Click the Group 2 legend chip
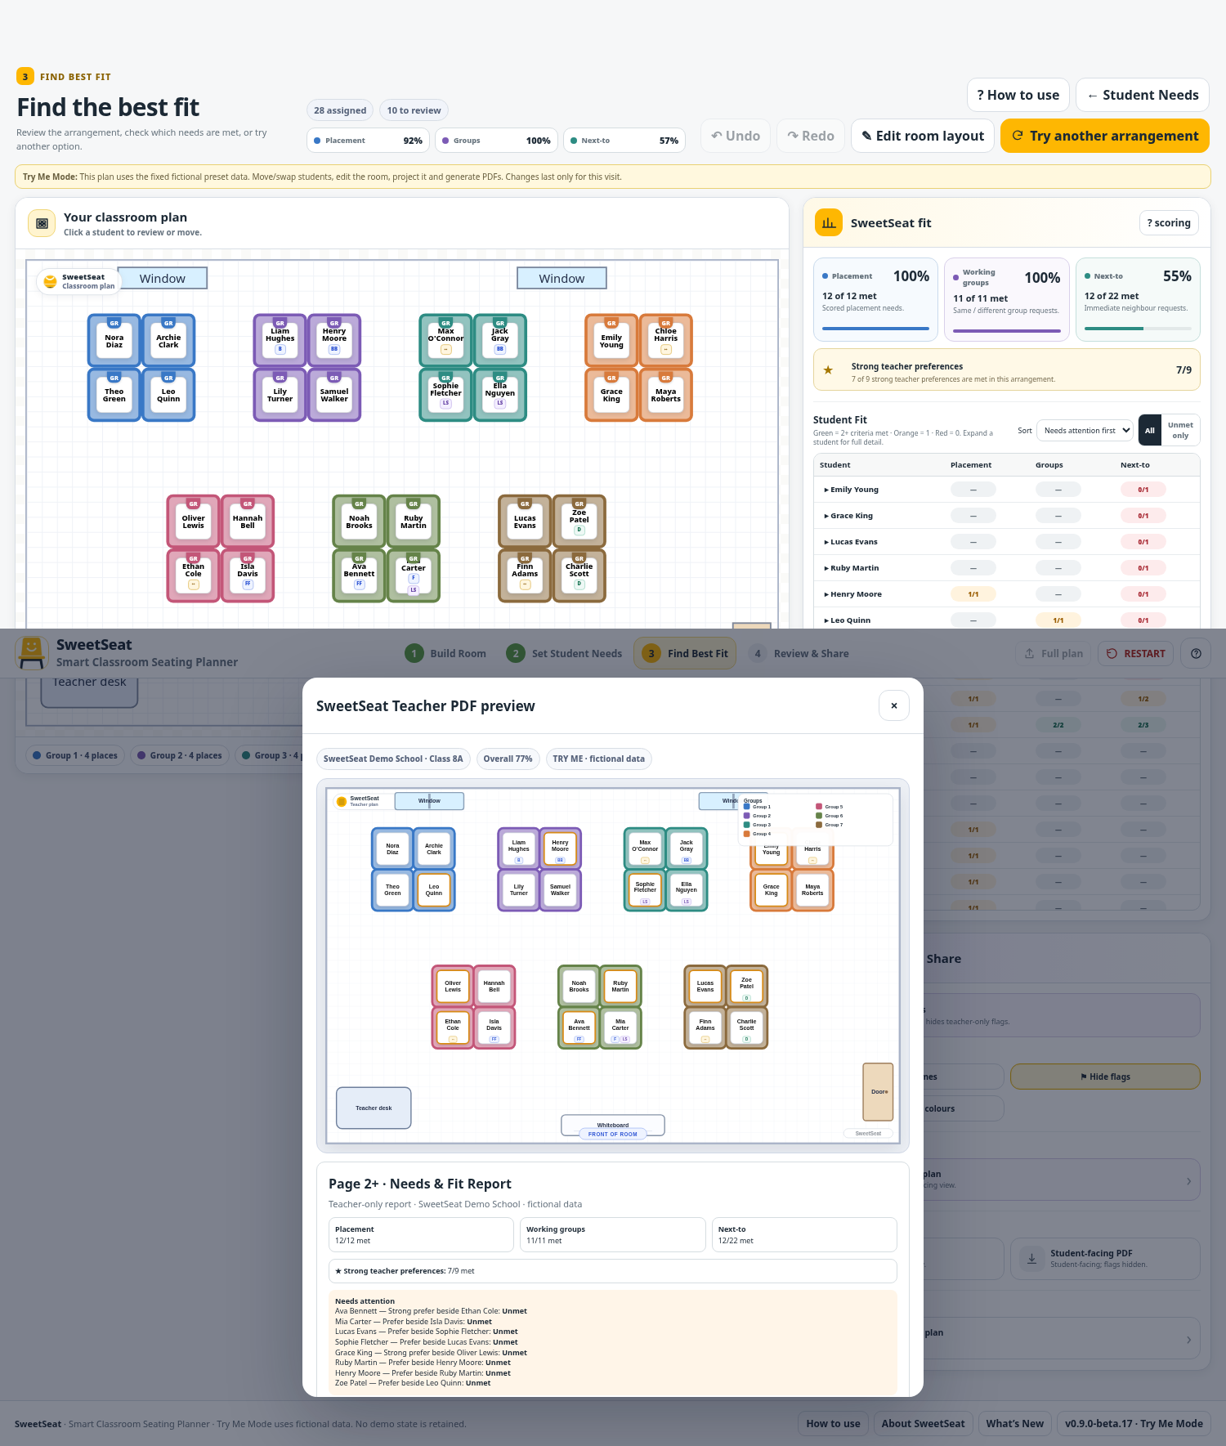This screenshot has width=1226, height=1446. (180, 755)
